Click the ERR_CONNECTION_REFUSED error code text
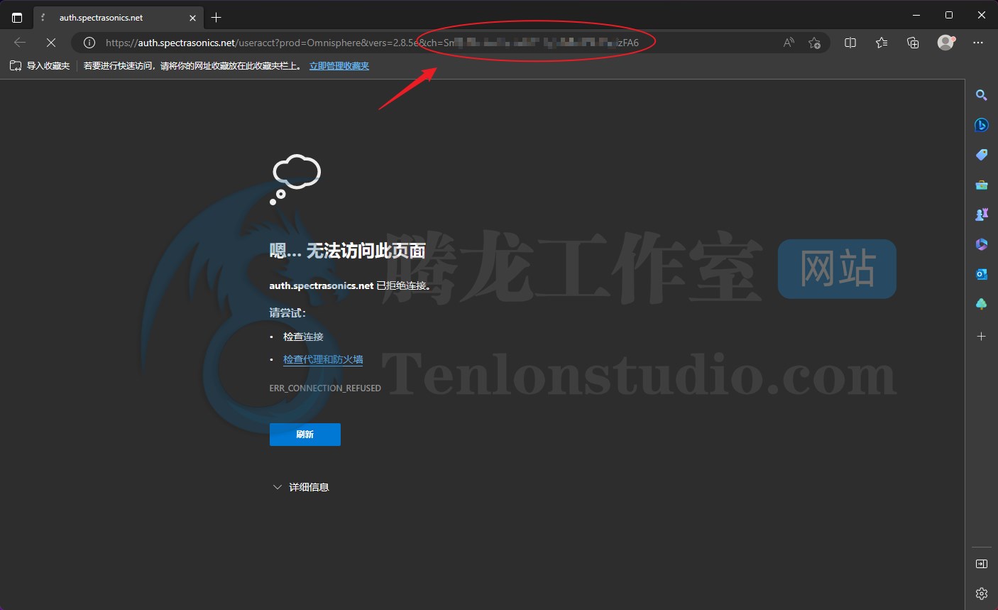This screenshot has height=610, width=998. [x=325, y=388]
